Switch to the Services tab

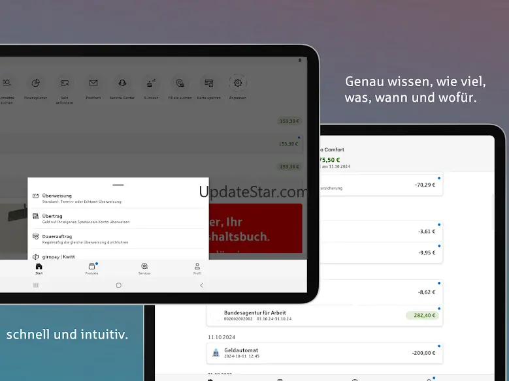(x=144, y=269)
